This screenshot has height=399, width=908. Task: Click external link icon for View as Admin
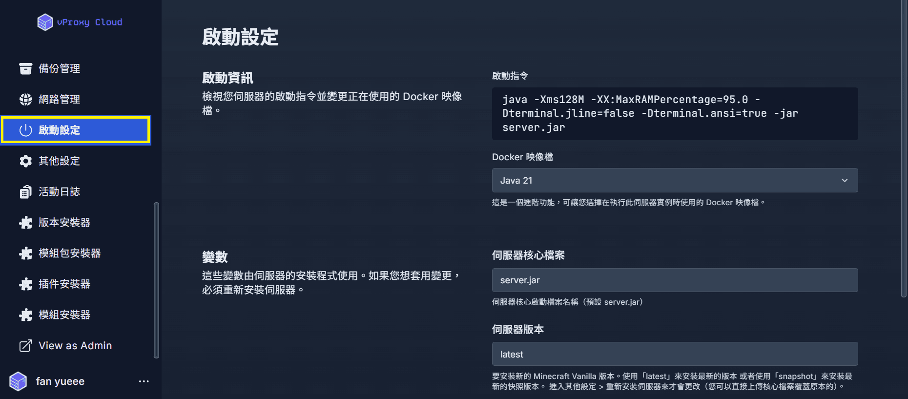[x=25, y=346]
